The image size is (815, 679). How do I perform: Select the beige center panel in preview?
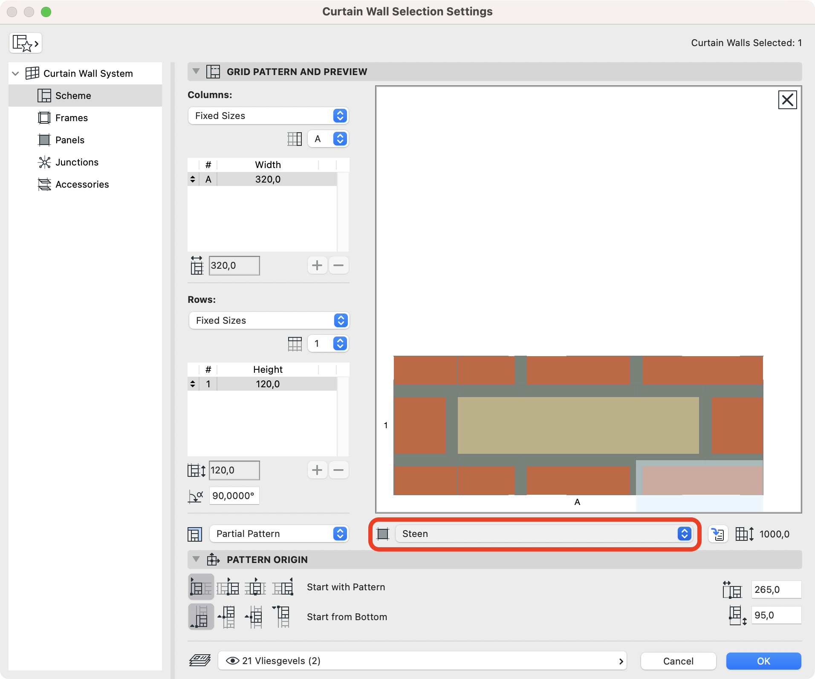pos(578,425)
